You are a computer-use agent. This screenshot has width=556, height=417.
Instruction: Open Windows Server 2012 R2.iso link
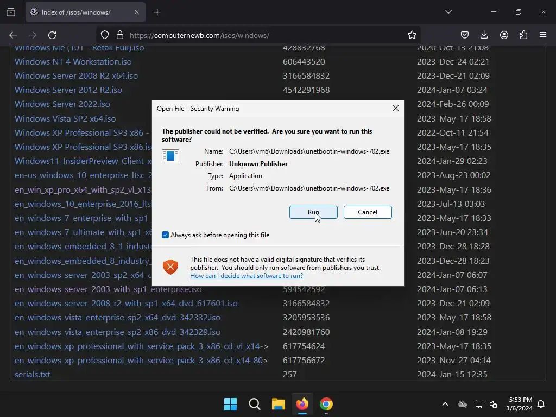[x=68, y=90]
